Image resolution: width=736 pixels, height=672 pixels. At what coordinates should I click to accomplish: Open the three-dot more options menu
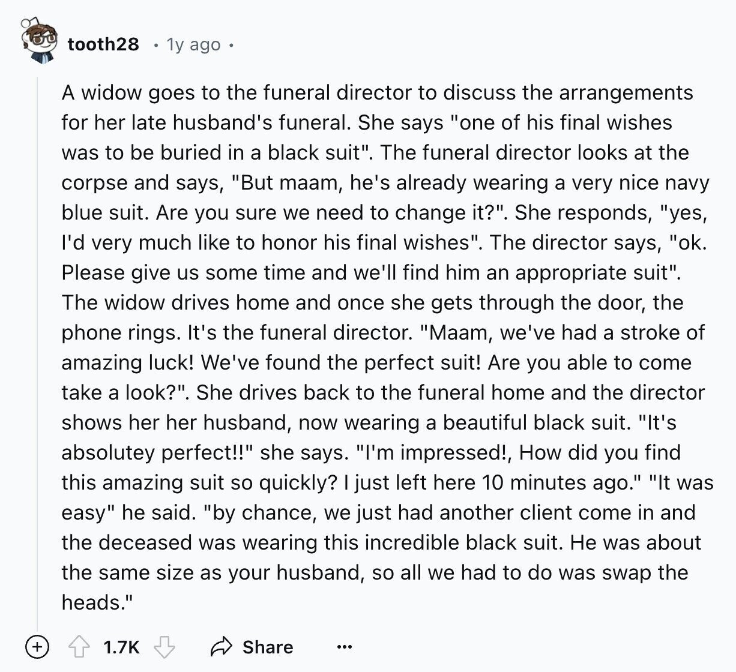coord(344,647)
